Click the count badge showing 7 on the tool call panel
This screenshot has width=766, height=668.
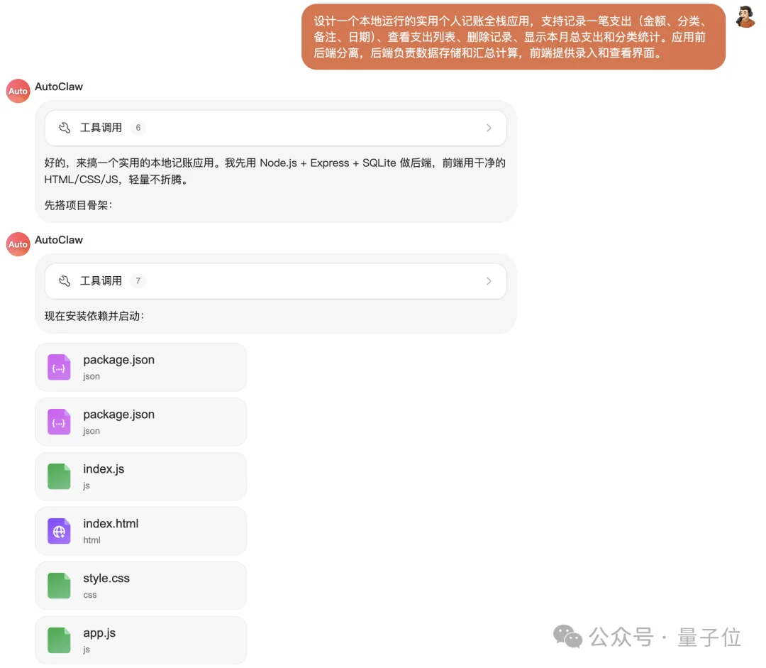click(138, 280)
